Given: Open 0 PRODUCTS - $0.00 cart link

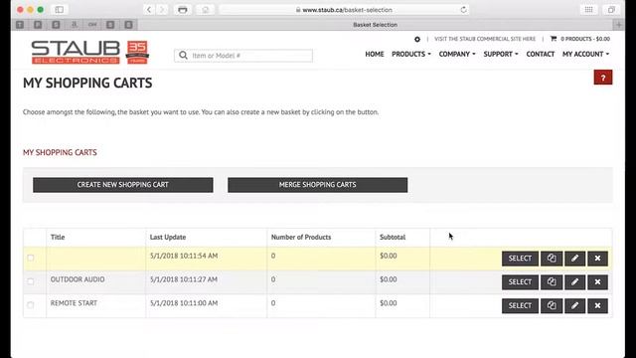Looking at the screenshot, I should [585, 39].
